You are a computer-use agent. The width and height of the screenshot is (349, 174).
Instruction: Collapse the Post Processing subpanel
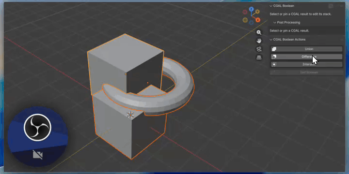pyautogui.click(x=275, y=22)
